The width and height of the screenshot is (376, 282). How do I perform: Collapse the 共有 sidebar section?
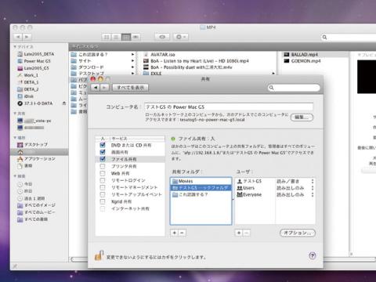point(15,114)
